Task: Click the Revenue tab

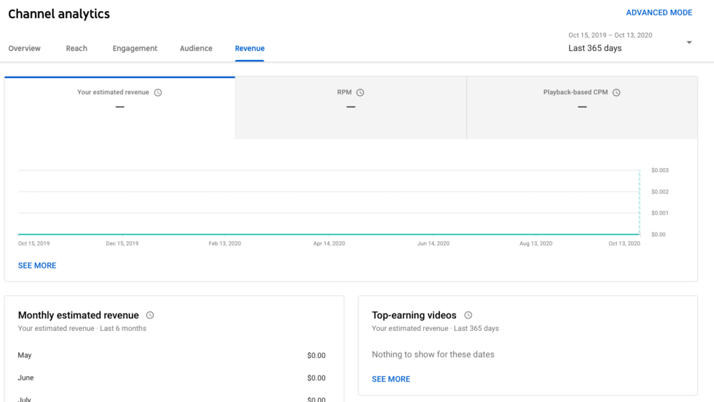Action: (x=250, y=48)
